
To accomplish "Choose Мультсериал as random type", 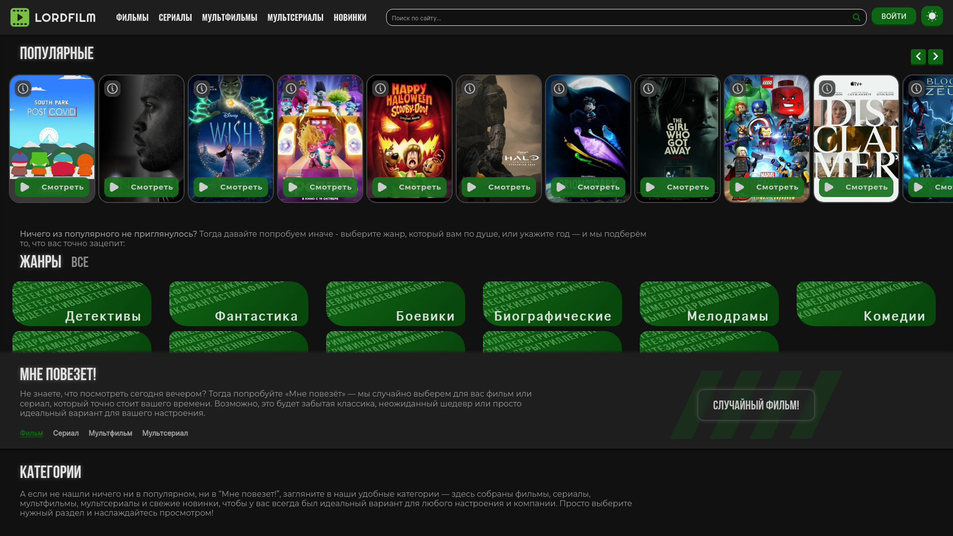I will click(165, 433).
